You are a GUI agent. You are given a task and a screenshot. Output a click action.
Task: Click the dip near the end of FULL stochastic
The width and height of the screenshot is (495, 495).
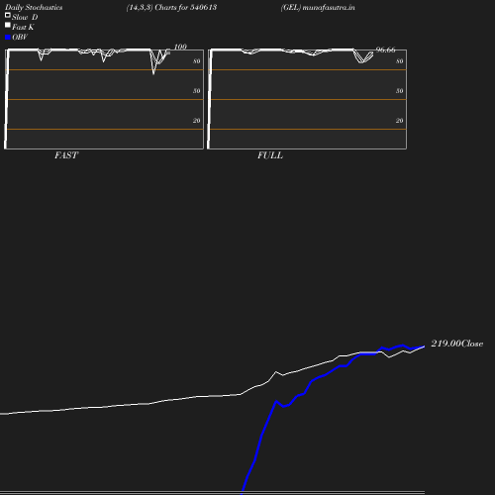click(x=362, y=61)
